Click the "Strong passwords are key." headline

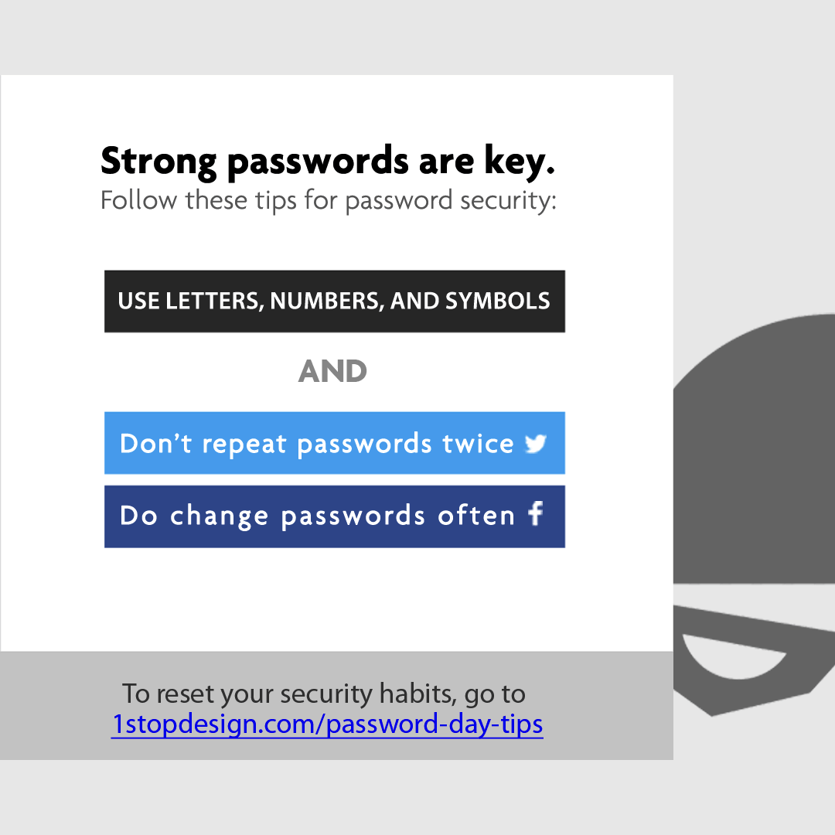[x=328, y=161]
